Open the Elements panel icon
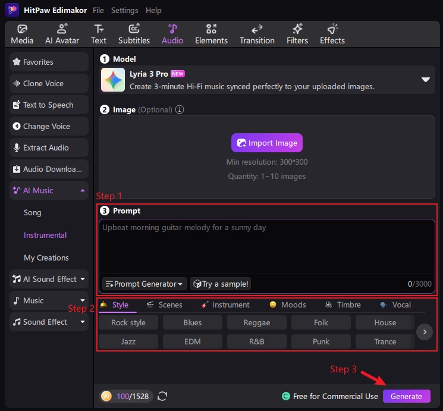 click(211, 29)
